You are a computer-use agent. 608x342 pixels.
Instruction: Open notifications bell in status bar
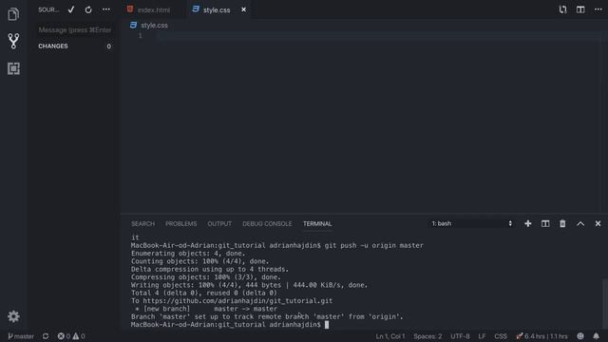[597, 336]
